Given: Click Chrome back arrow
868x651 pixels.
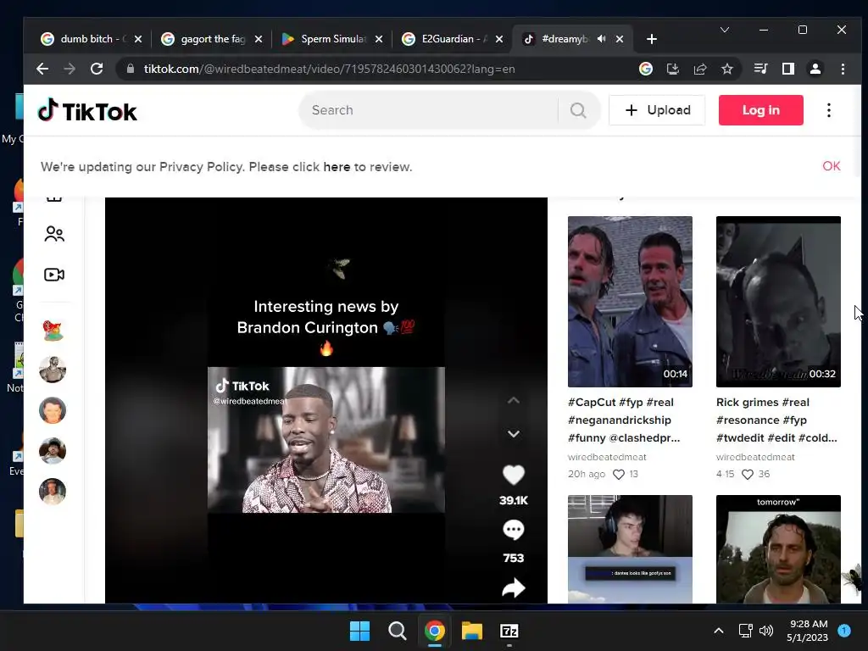Looking at the screenshot, I should [42, 69].
